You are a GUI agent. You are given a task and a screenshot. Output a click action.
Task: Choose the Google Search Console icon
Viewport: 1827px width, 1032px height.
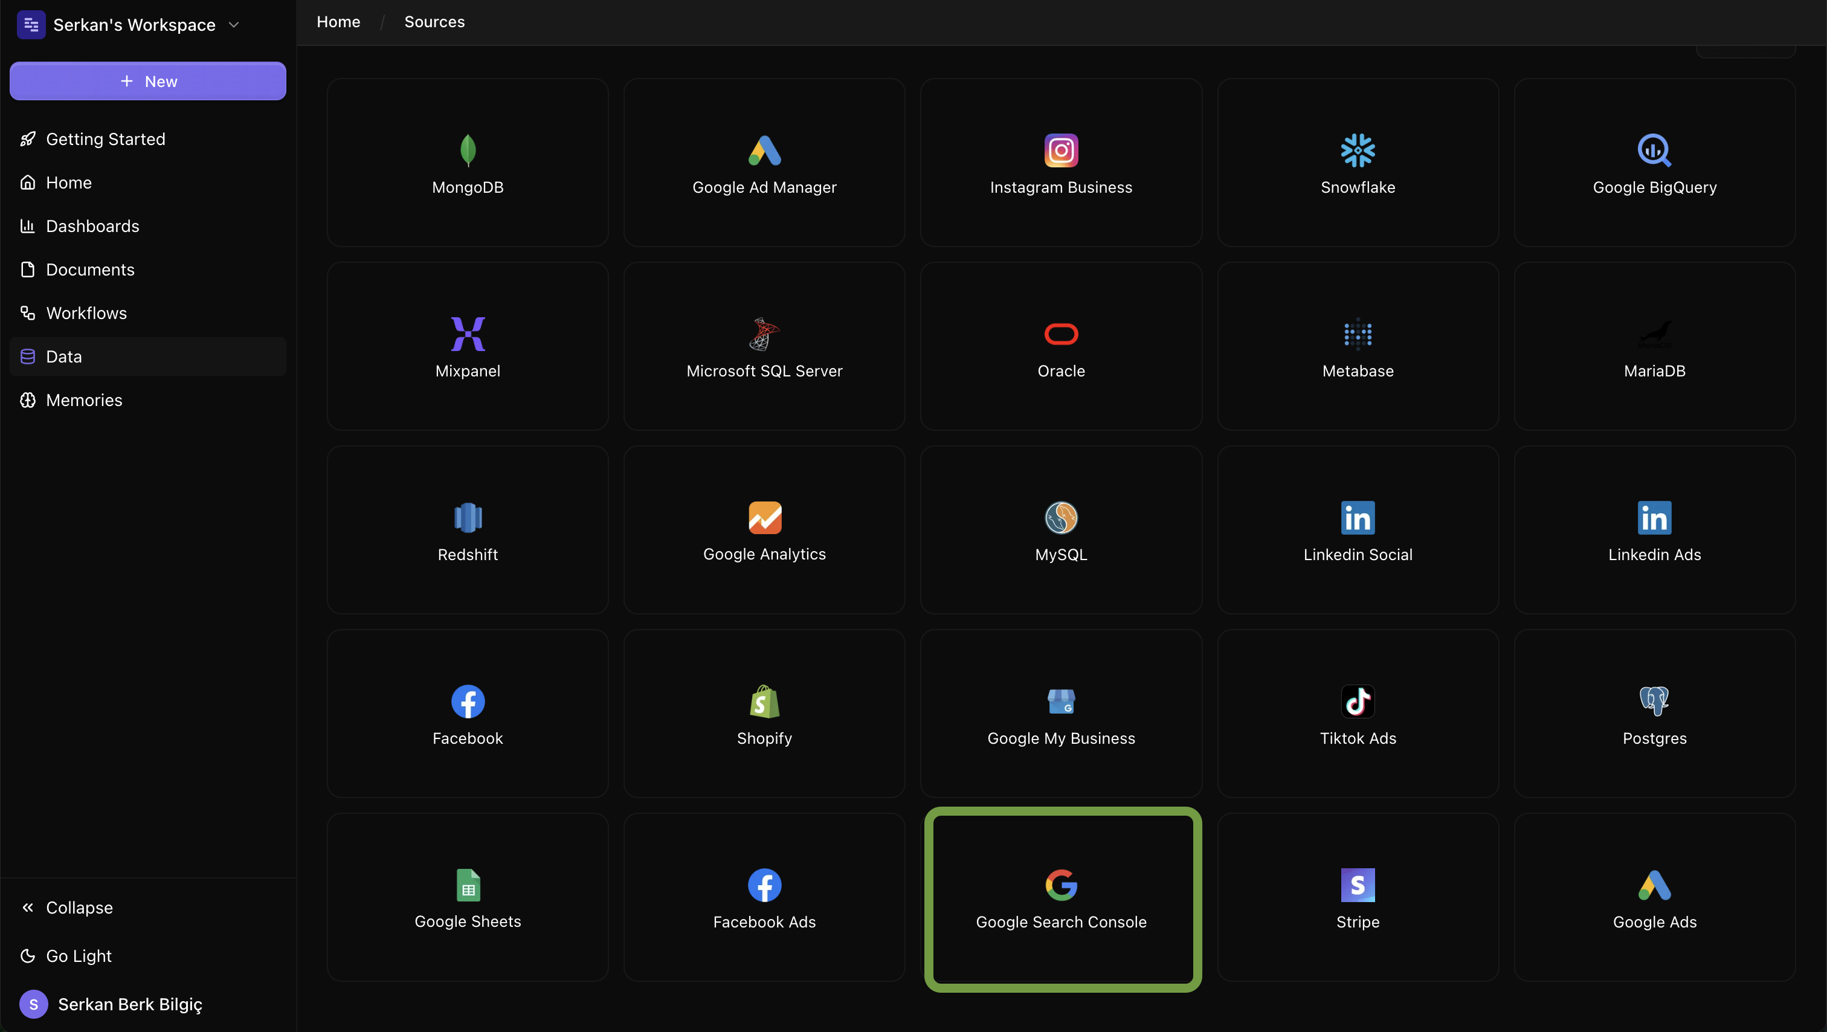point(1061,885)
